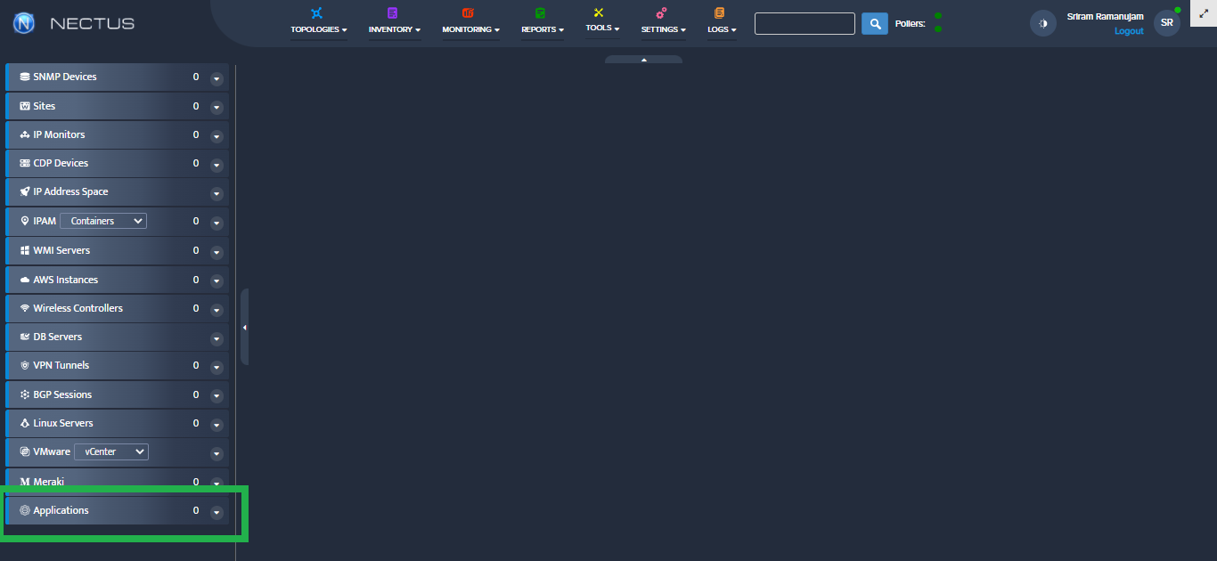Open the TOOLS menu

602,28
